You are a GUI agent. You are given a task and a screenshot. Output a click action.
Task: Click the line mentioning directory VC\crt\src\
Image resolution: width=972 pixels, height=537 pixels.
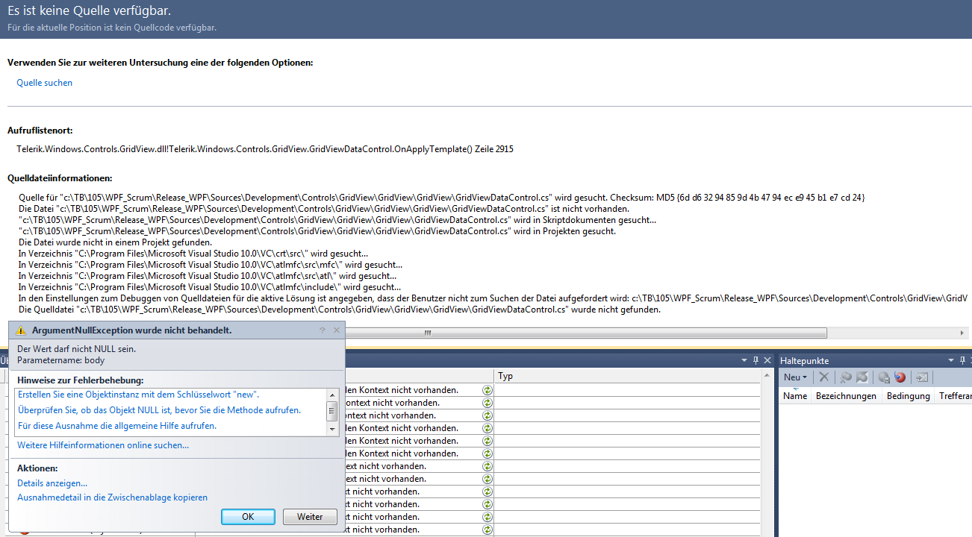pyautogui.click(x=193, y=254)
